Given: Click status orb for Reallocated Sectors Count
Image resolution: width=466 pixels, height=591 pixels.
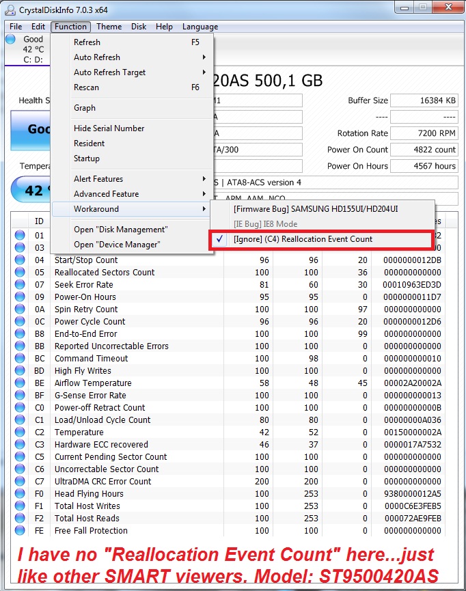Looking at the screenshot, I should tap(20, 272).
